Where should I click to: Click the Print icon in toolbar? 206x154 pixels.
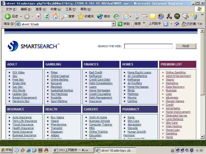(x=136, y=16)
